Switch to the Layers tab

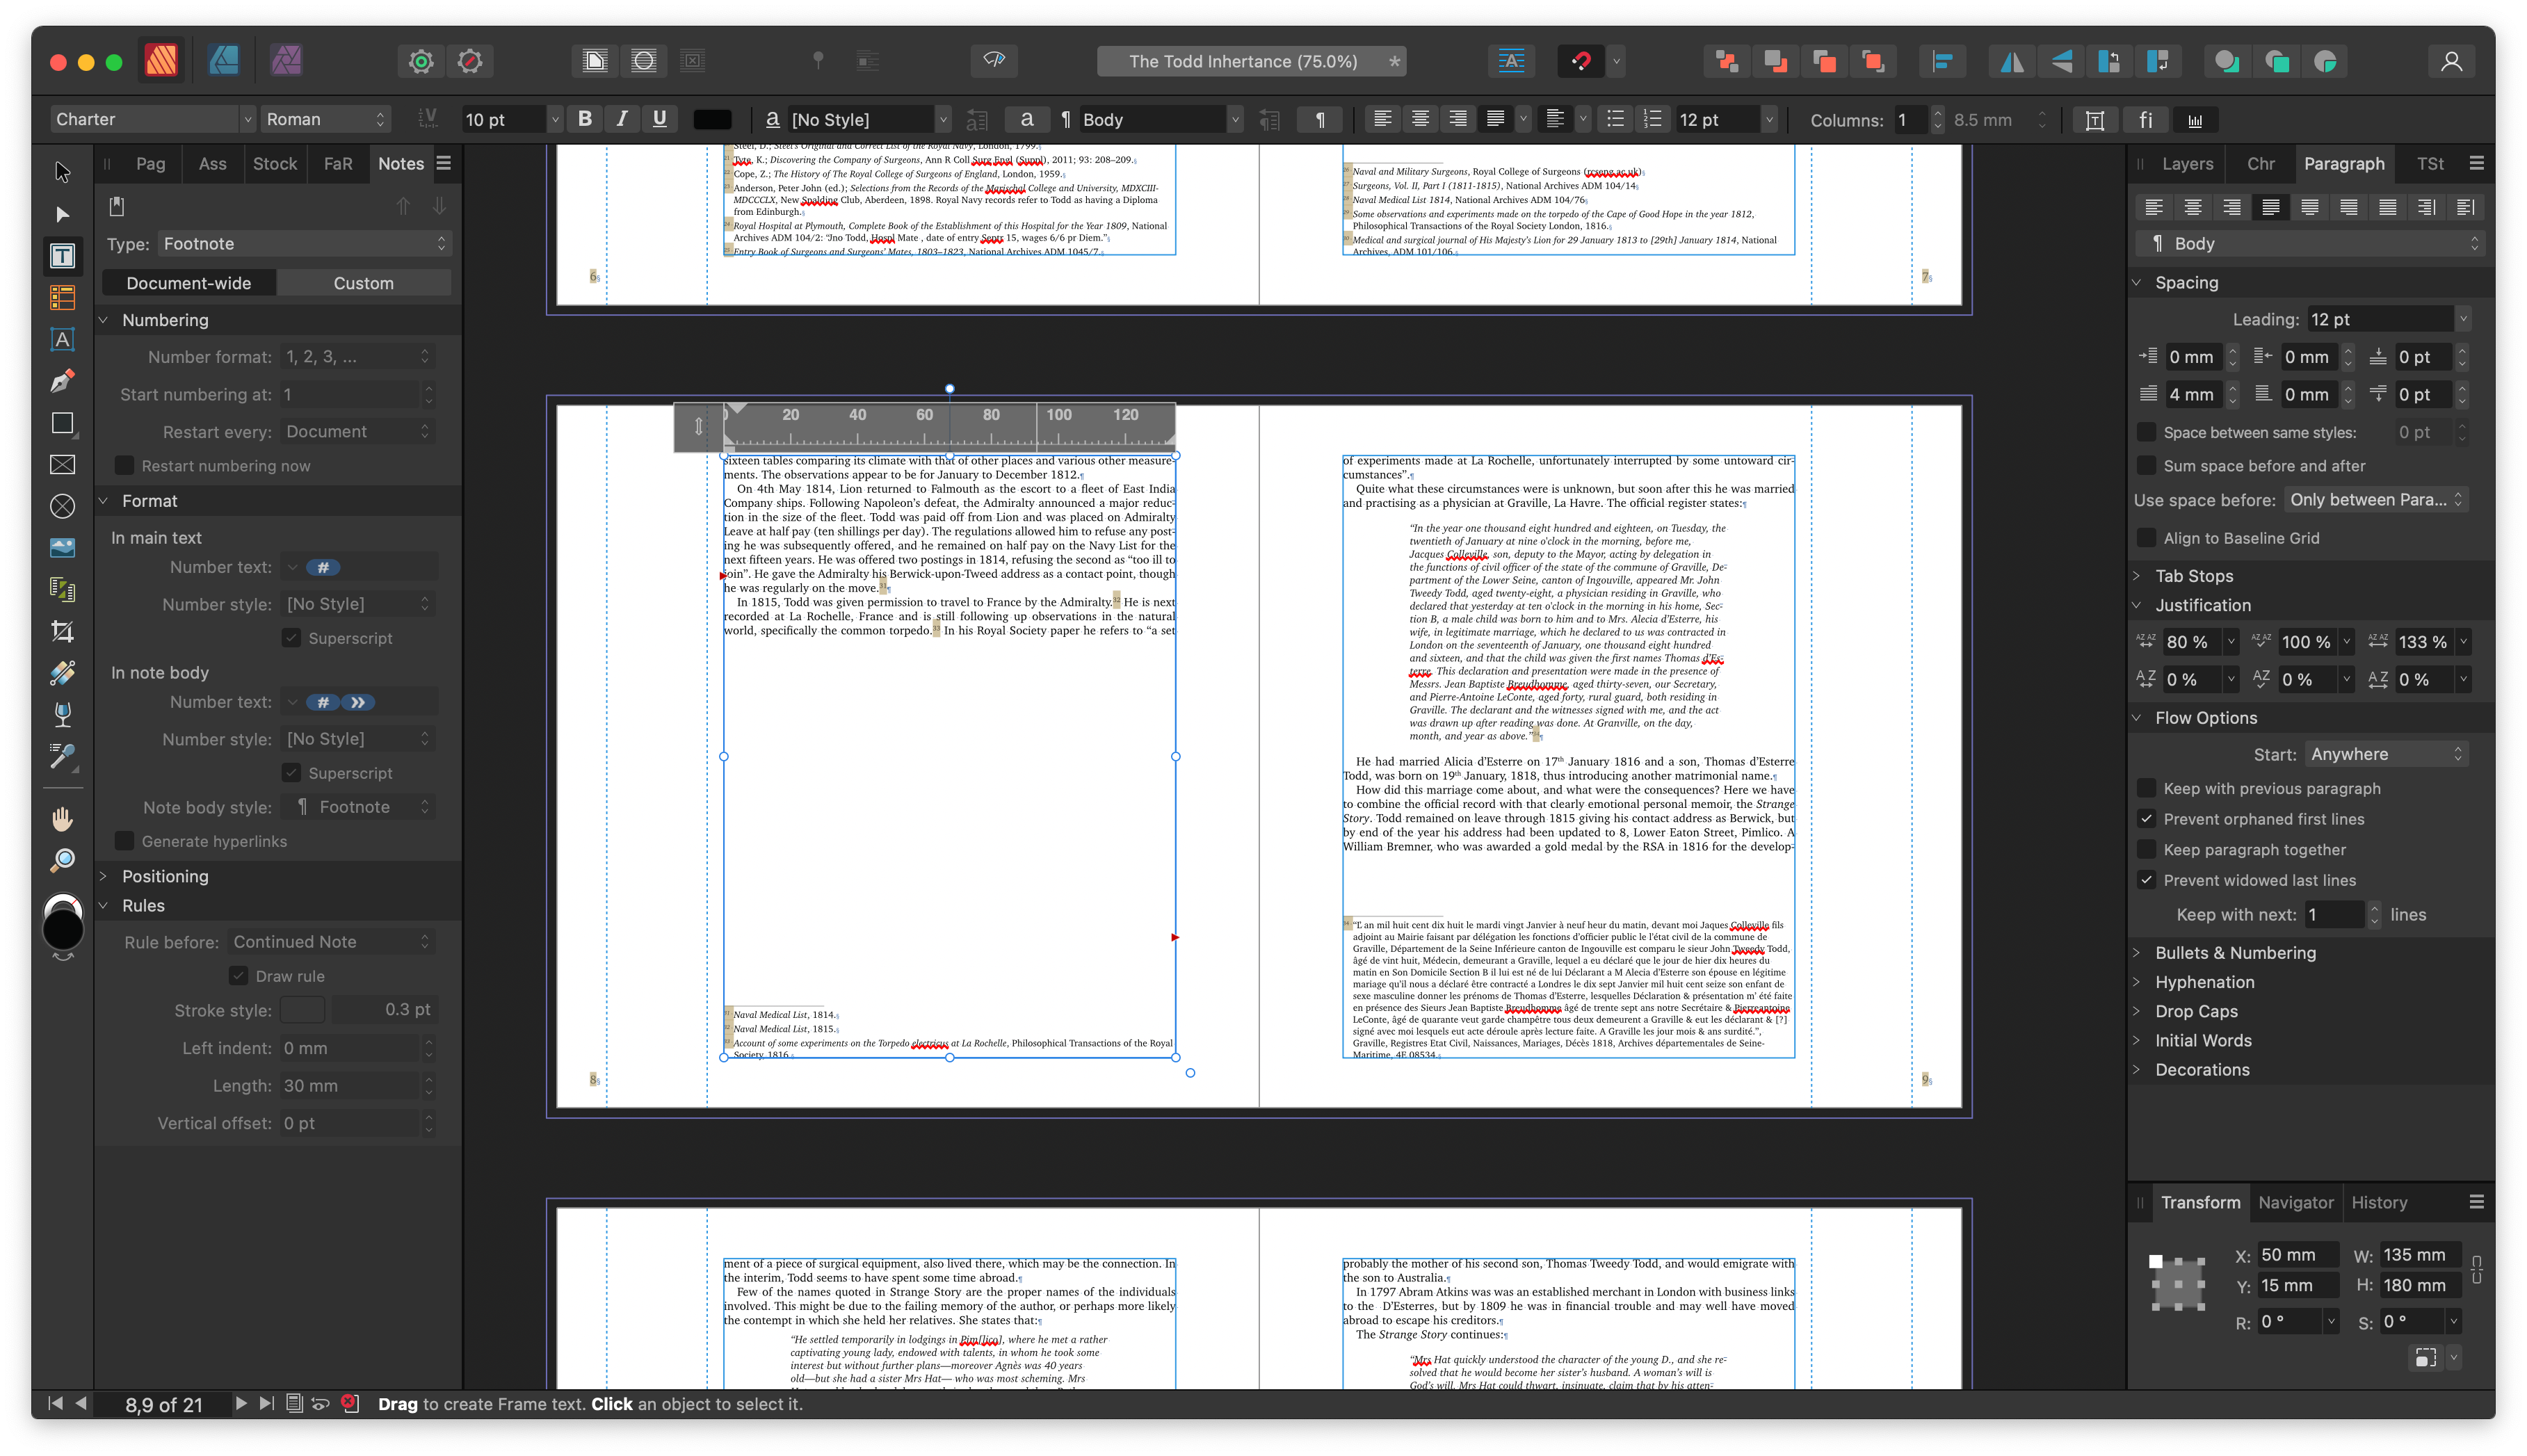click(2186, 164)
